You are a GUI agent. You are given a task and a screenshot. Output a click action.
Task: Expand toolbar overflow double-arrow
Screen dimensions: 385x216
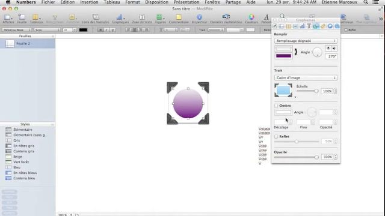(381, 19)
